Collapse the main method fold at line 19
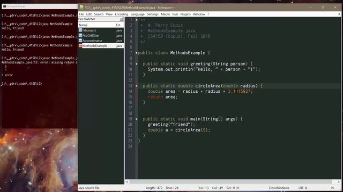The height and width of the screenshot is (192, 343). coord(137,119)
